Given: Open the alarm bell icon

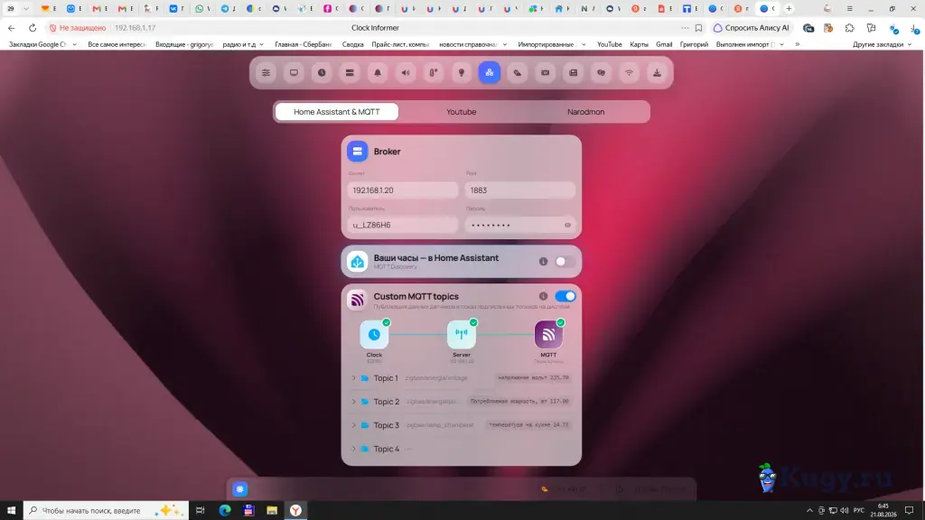Looking at the screenshot, I should click(378, 72).
